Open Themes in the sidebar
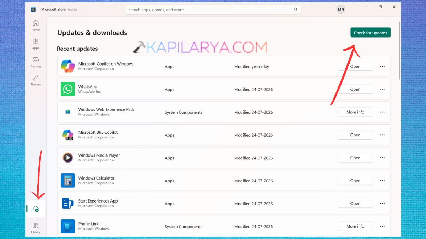The width and height of the screenshot is (426, 239). tap(35, 80)
